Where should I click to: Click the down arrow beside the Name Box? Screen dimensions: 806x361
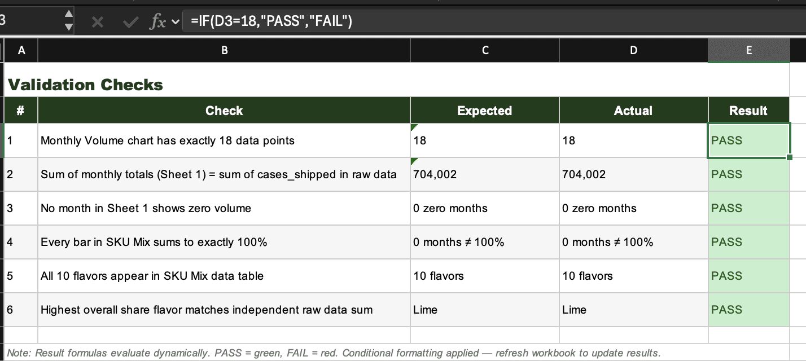click(x=68, y=27)
